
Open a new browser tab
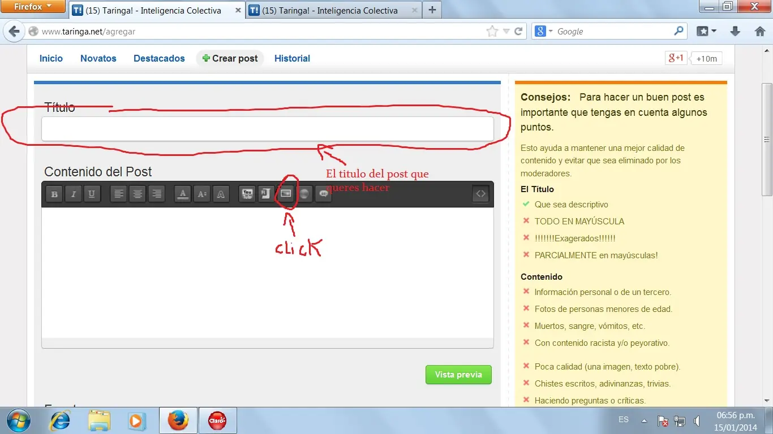432,10
